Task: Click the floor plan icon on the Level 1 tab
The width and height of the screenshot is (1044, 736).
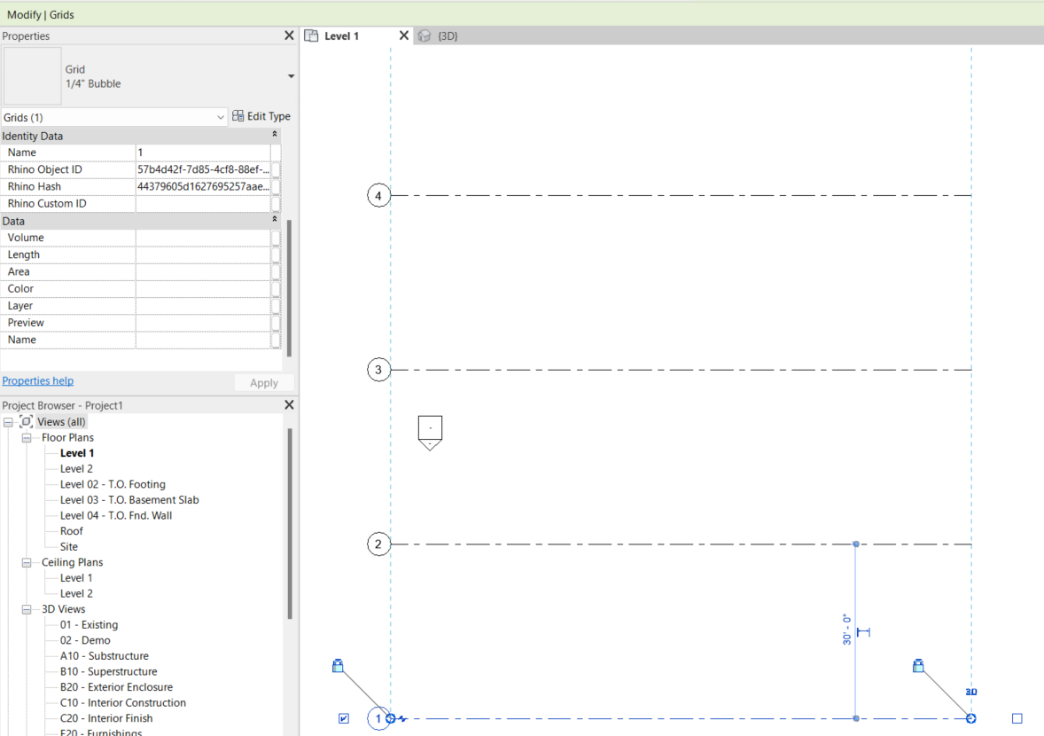Action: tap(311, 35)
